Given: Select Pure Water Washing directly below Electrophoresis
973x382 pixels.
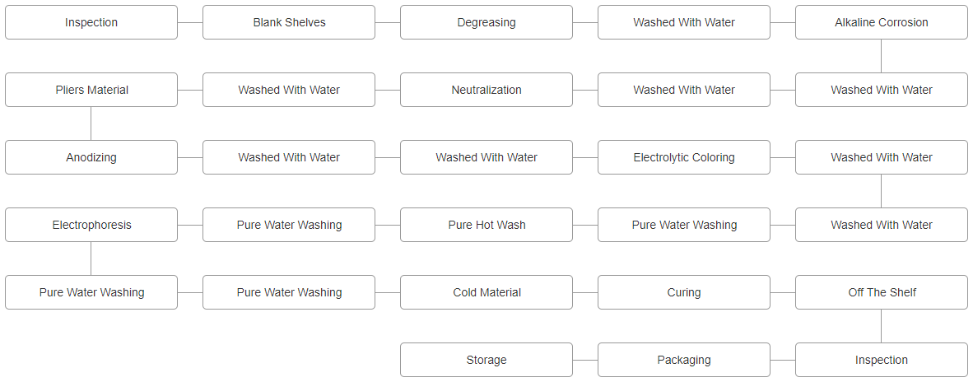Looking at the screenshot, I should 91,292.
